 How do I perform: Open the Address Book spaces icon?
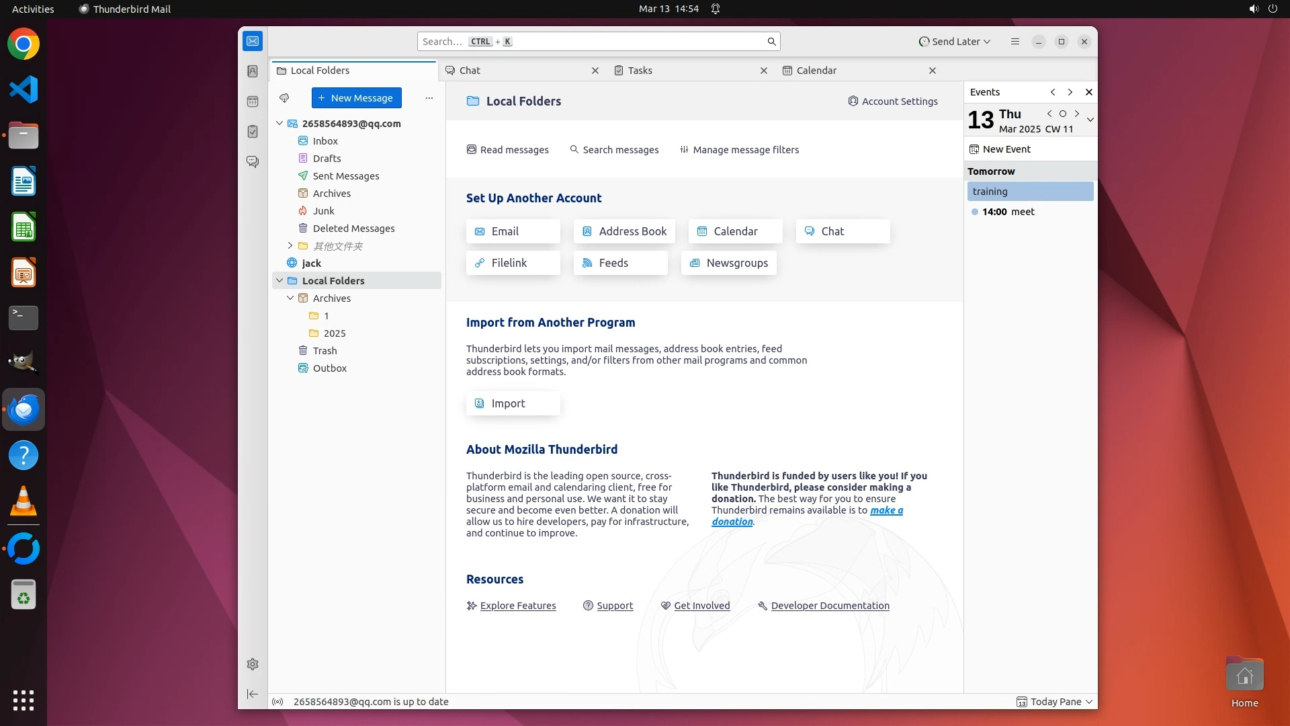coord(253,71)
